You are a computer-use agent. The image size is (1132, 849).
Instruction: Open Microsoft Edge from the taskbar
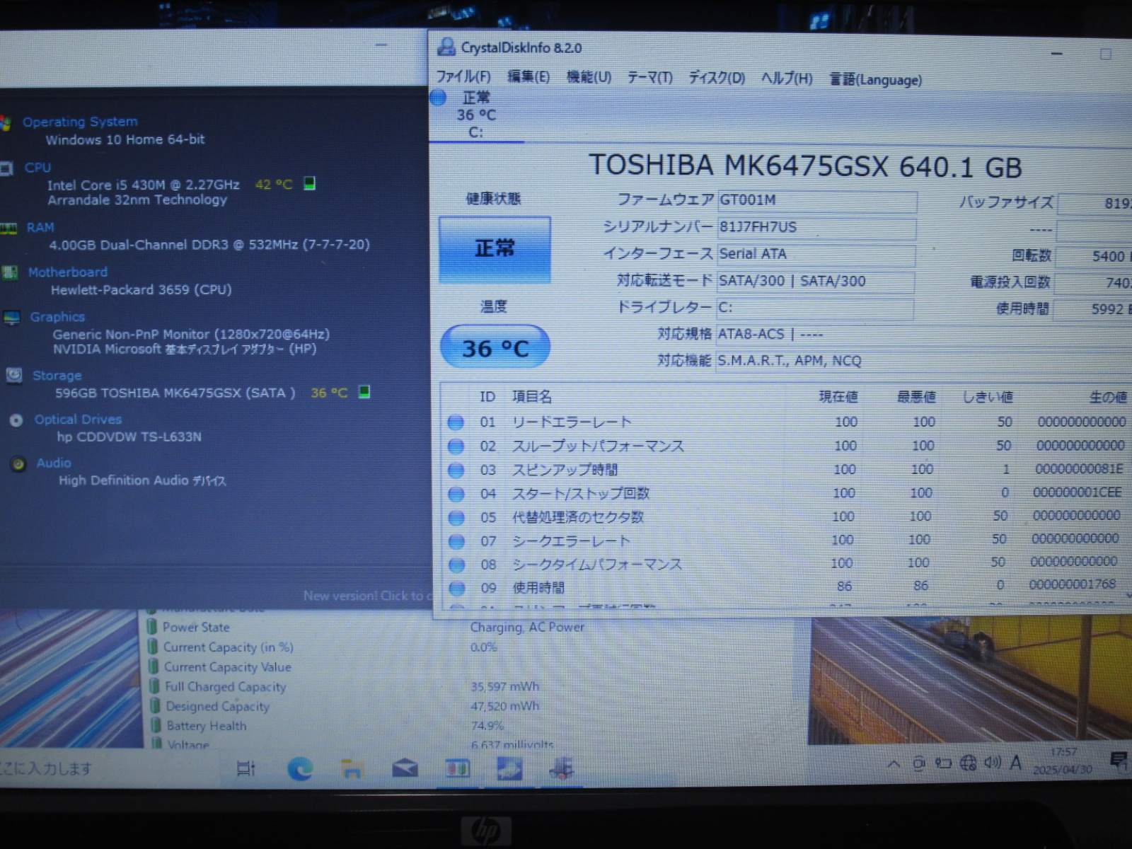pyautogui.click(x=300, y=768)
